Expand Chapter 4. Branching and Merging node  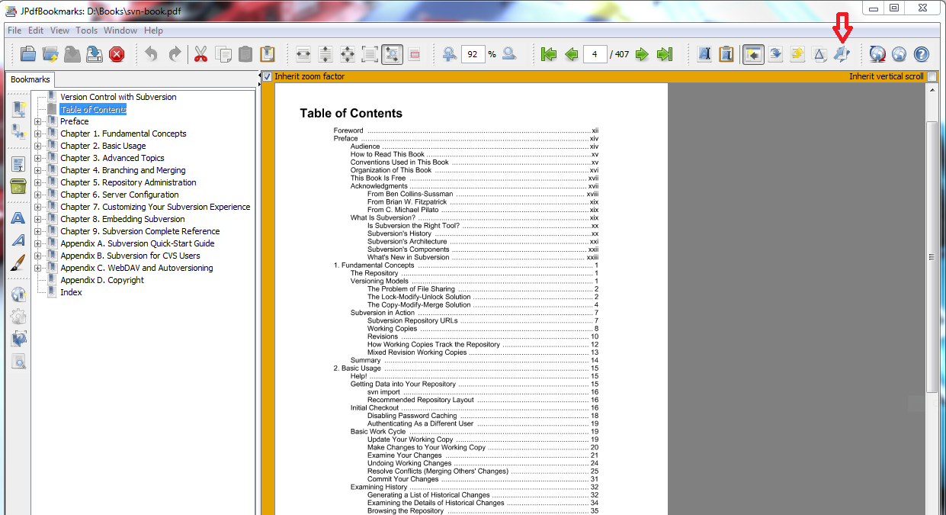tap(38, 170)
